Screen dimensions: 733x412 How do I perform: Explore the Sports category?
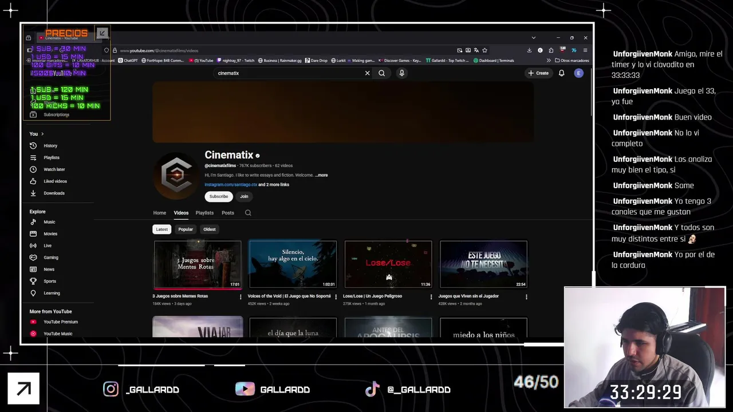50,282
